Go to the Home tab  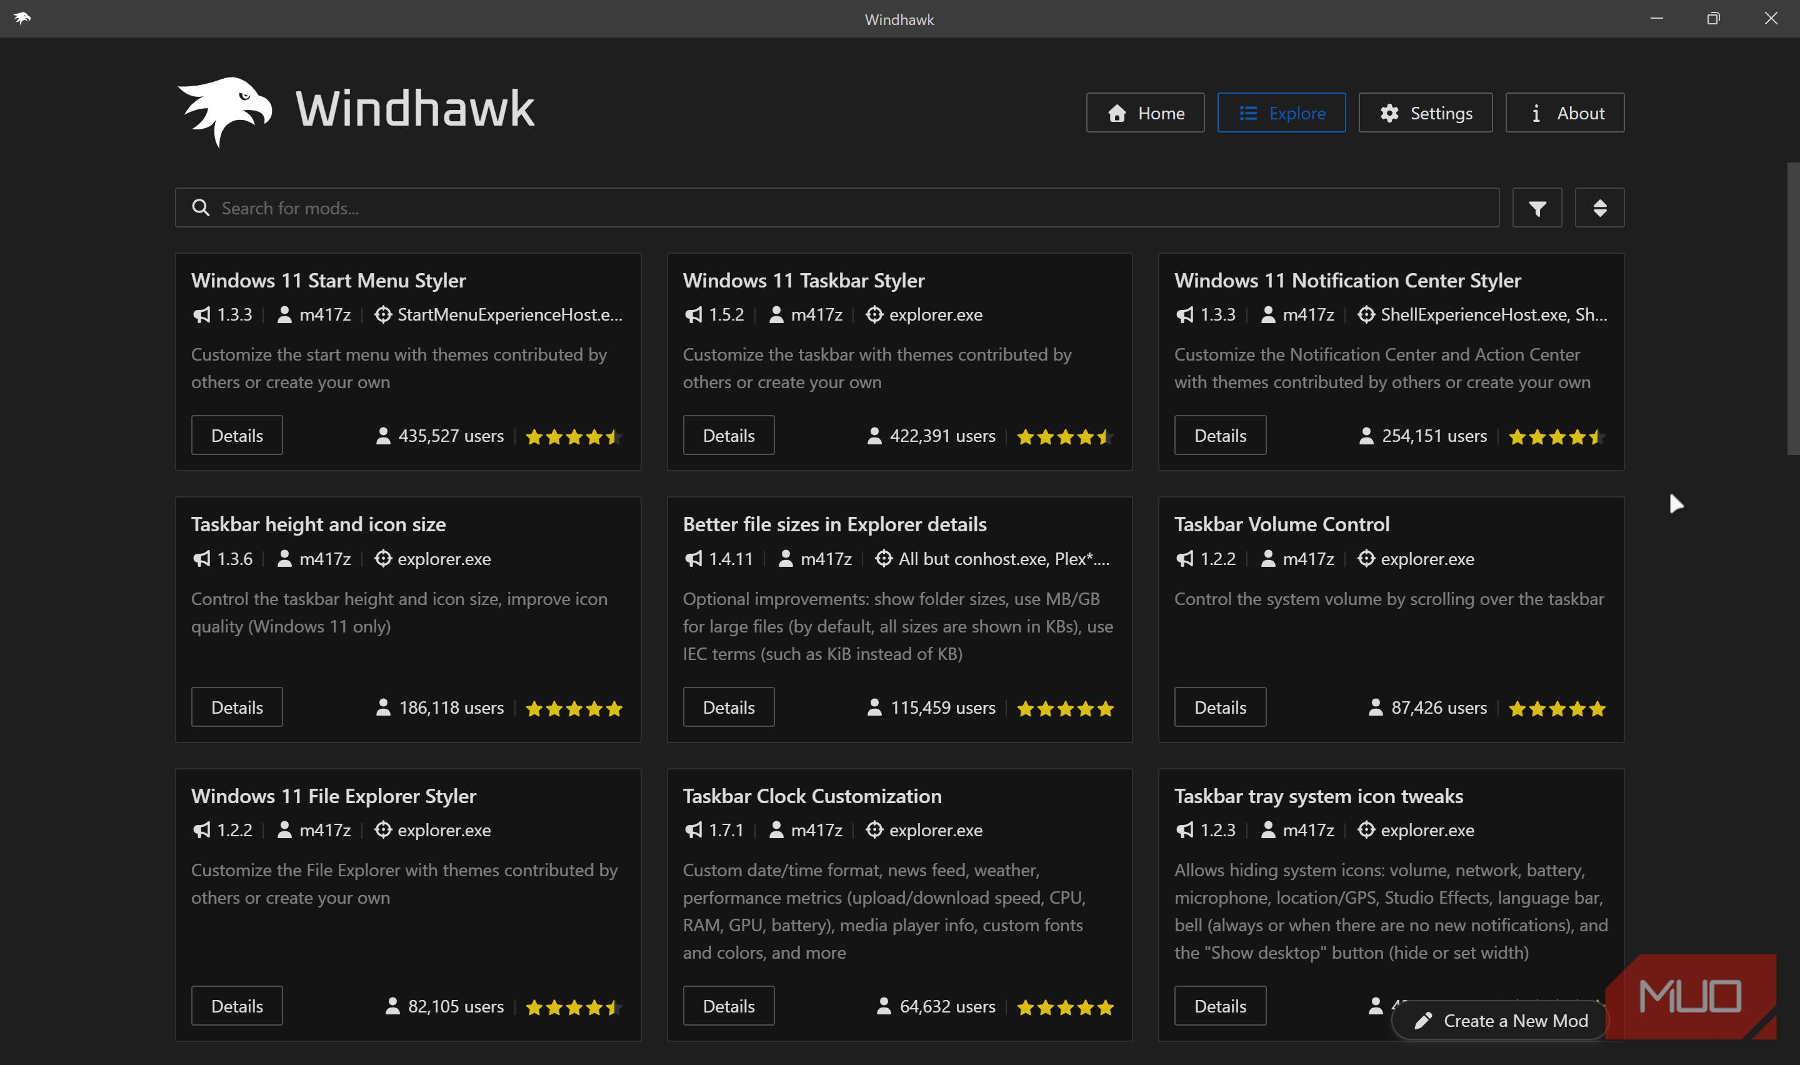pos(1145,112)
